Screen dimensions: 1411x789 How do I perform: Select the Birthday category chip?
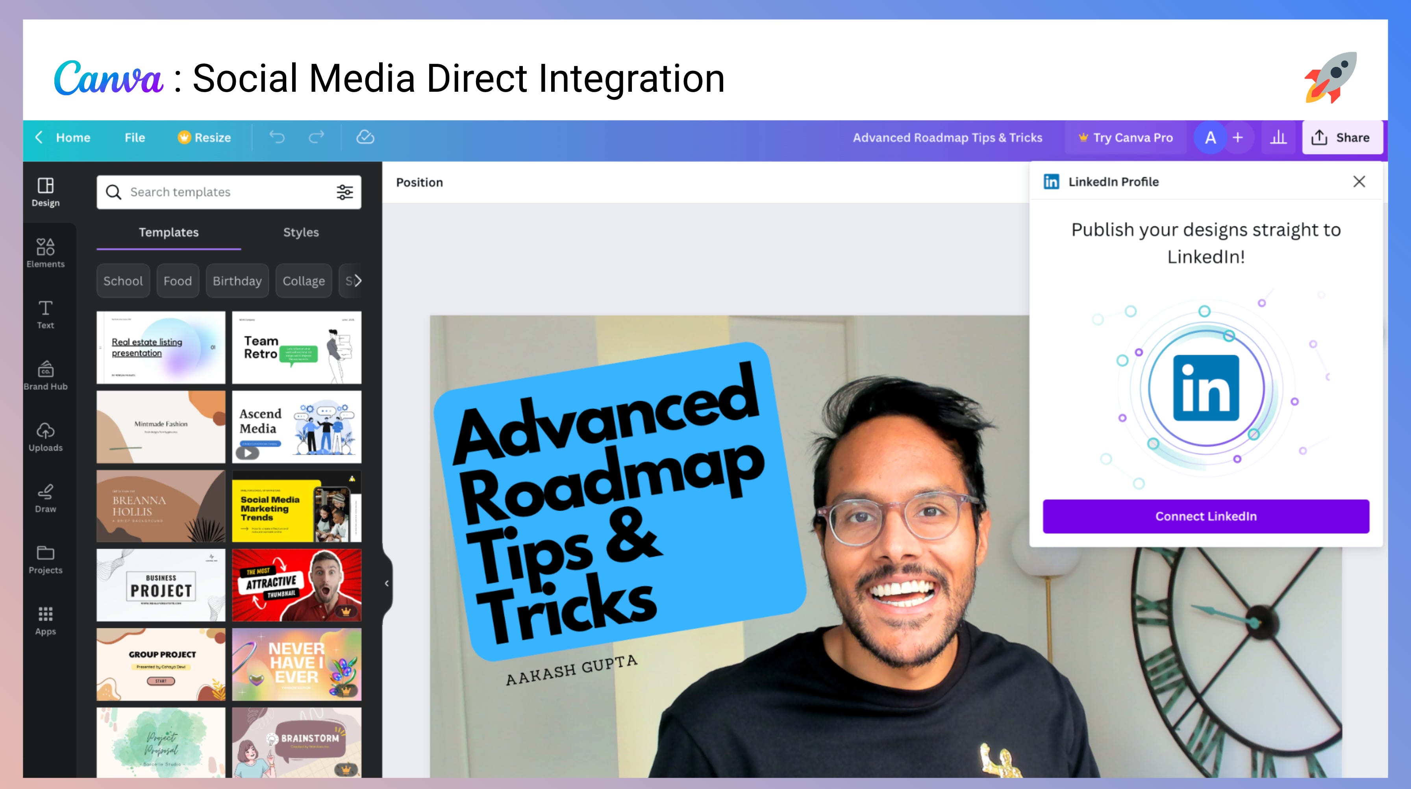237,281
